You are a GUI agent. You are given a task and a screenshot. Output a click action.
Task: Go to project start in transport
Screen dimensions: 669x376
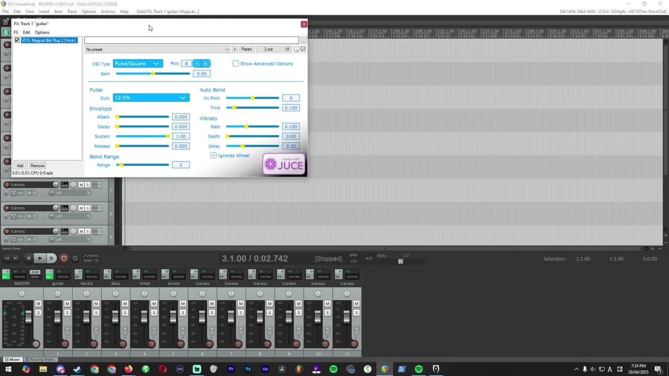(7, 258)
